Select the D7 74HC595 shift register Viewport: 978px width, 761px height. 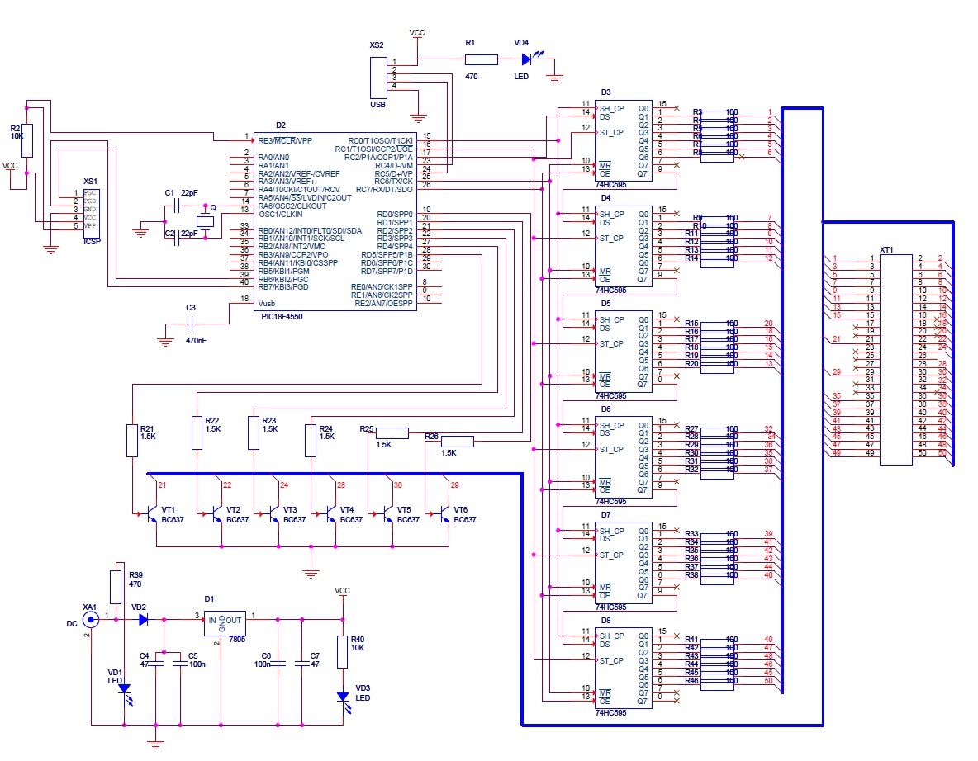coord(624,562)
